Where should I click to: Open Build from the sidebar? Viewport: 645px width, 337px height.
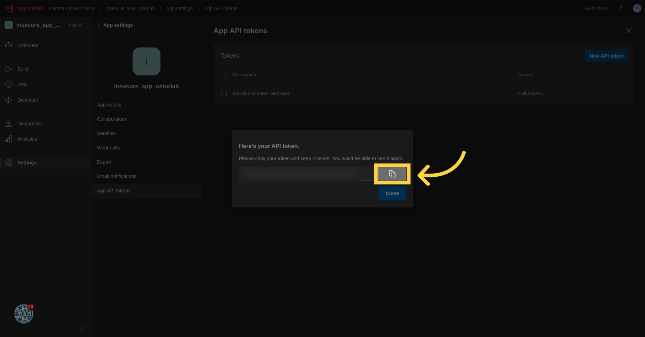point(23,69)
